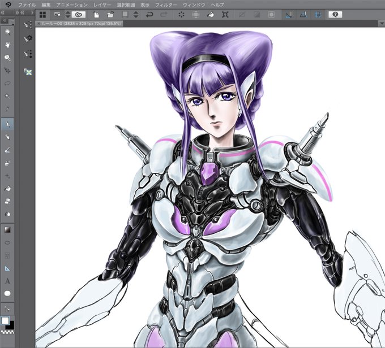Open CLIP STUDIO support help button
Viewport: 385px width, 348px height.
coord(335,15)
